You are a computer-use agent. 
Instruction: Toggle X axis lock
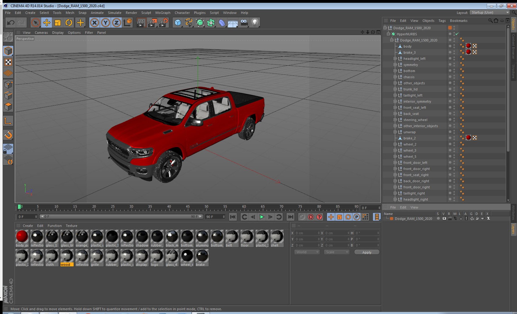pos(94,22)
